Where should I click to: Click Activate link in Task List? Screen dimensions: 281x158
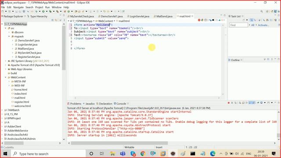coord(263,25)
